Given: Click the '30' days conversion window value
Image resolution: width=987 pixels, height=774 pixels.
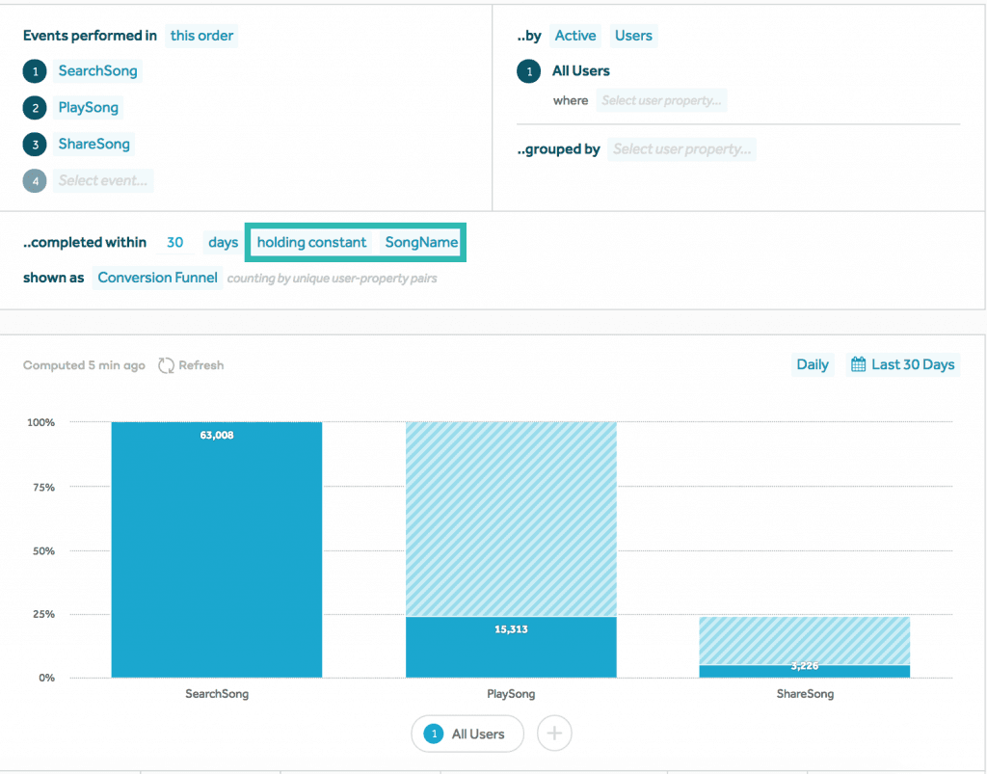Looking at the screenshot, I should tap(174, 242).
